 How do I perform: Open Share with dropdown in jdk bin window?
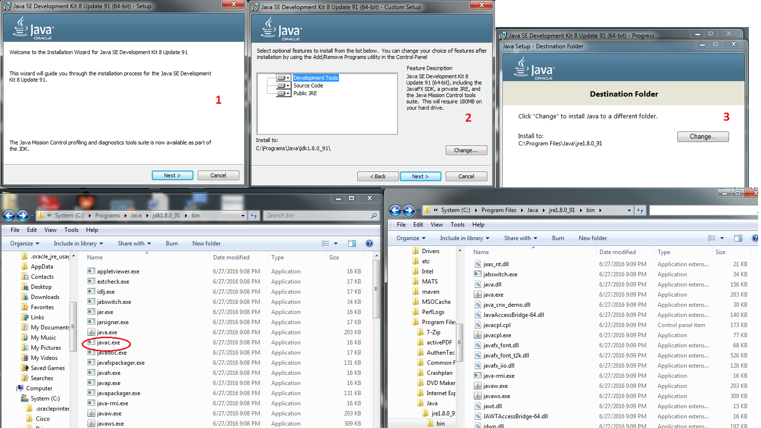pos(134,243)
